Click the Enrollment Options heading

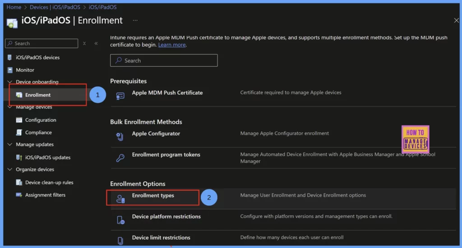(x=138, y=184)
